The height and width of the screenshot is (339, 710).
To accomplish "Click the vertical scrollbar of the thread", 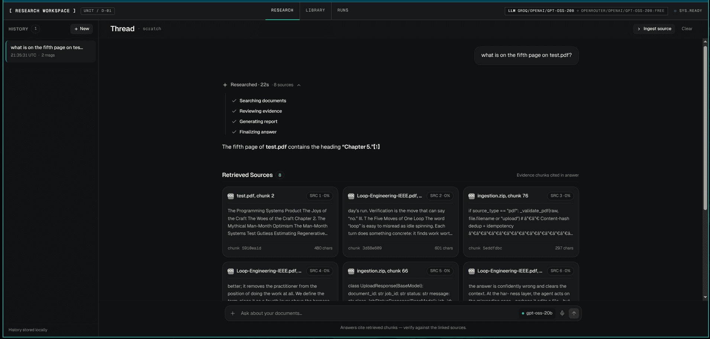I will click(x=705, y=128).
